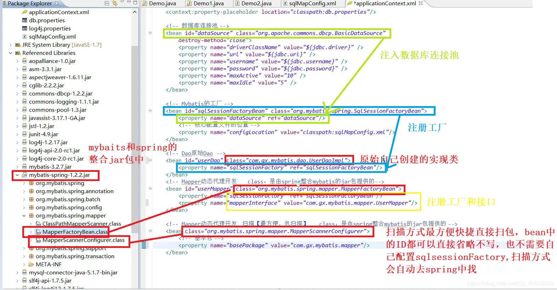Image resolution: width=557 pixels, height=290 pixels.
Task: Select log4j-core-2.0-rc1.jar in tree
Action: tap(56, 158)
